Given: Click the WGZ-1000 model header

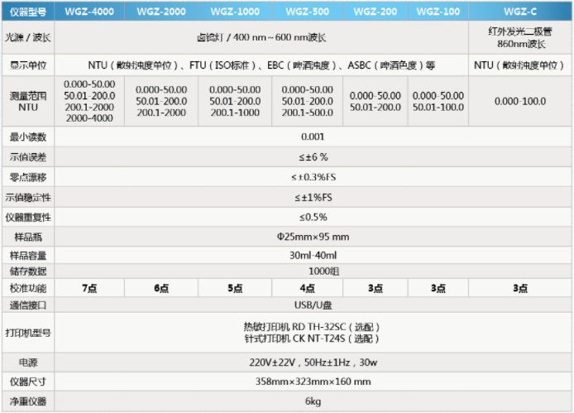Looking at the screenshot, I should pos(234,12).
